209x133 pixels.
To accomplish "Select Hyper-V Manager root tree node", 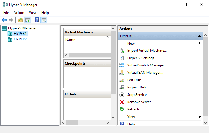I will tap(22, 28).
